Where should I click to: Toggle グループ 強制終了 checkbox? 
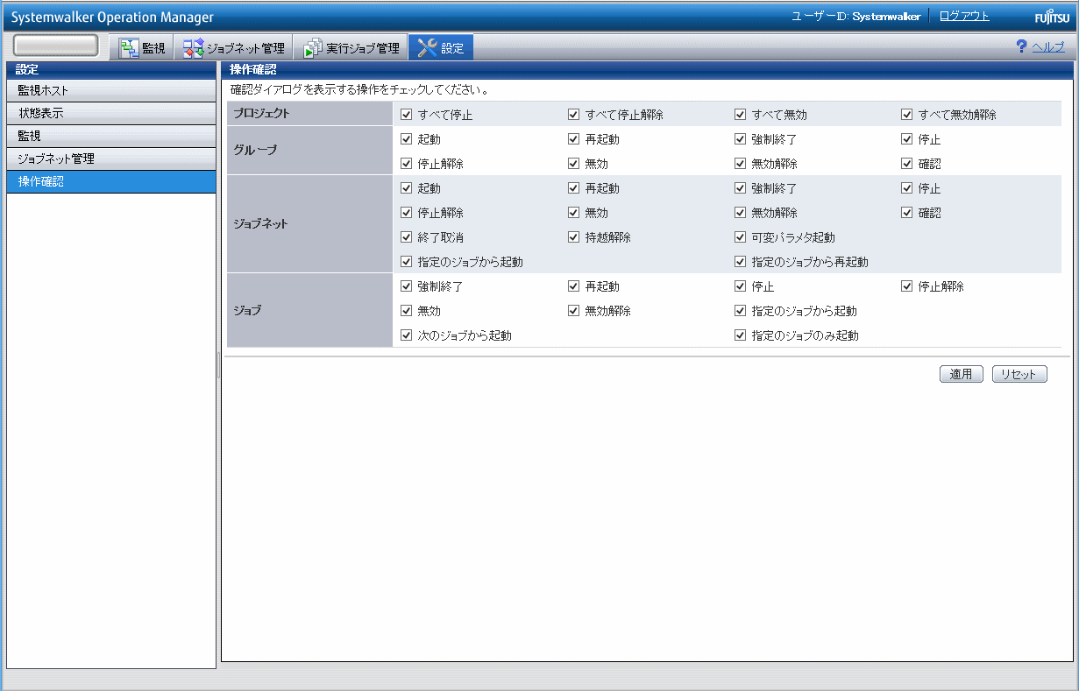tap(741, 138)
